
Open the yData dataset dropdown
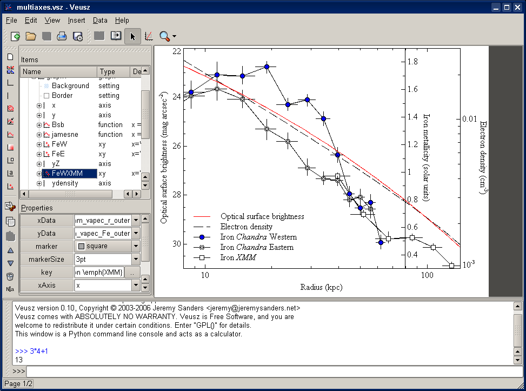(x=136, y=233)
